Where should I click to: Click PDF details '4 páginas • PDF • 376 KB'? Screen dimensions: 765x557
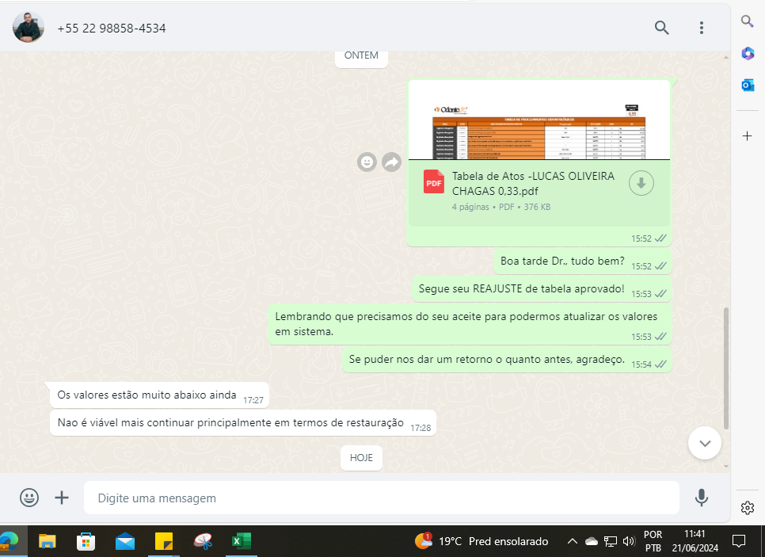[x=501, y=207]
